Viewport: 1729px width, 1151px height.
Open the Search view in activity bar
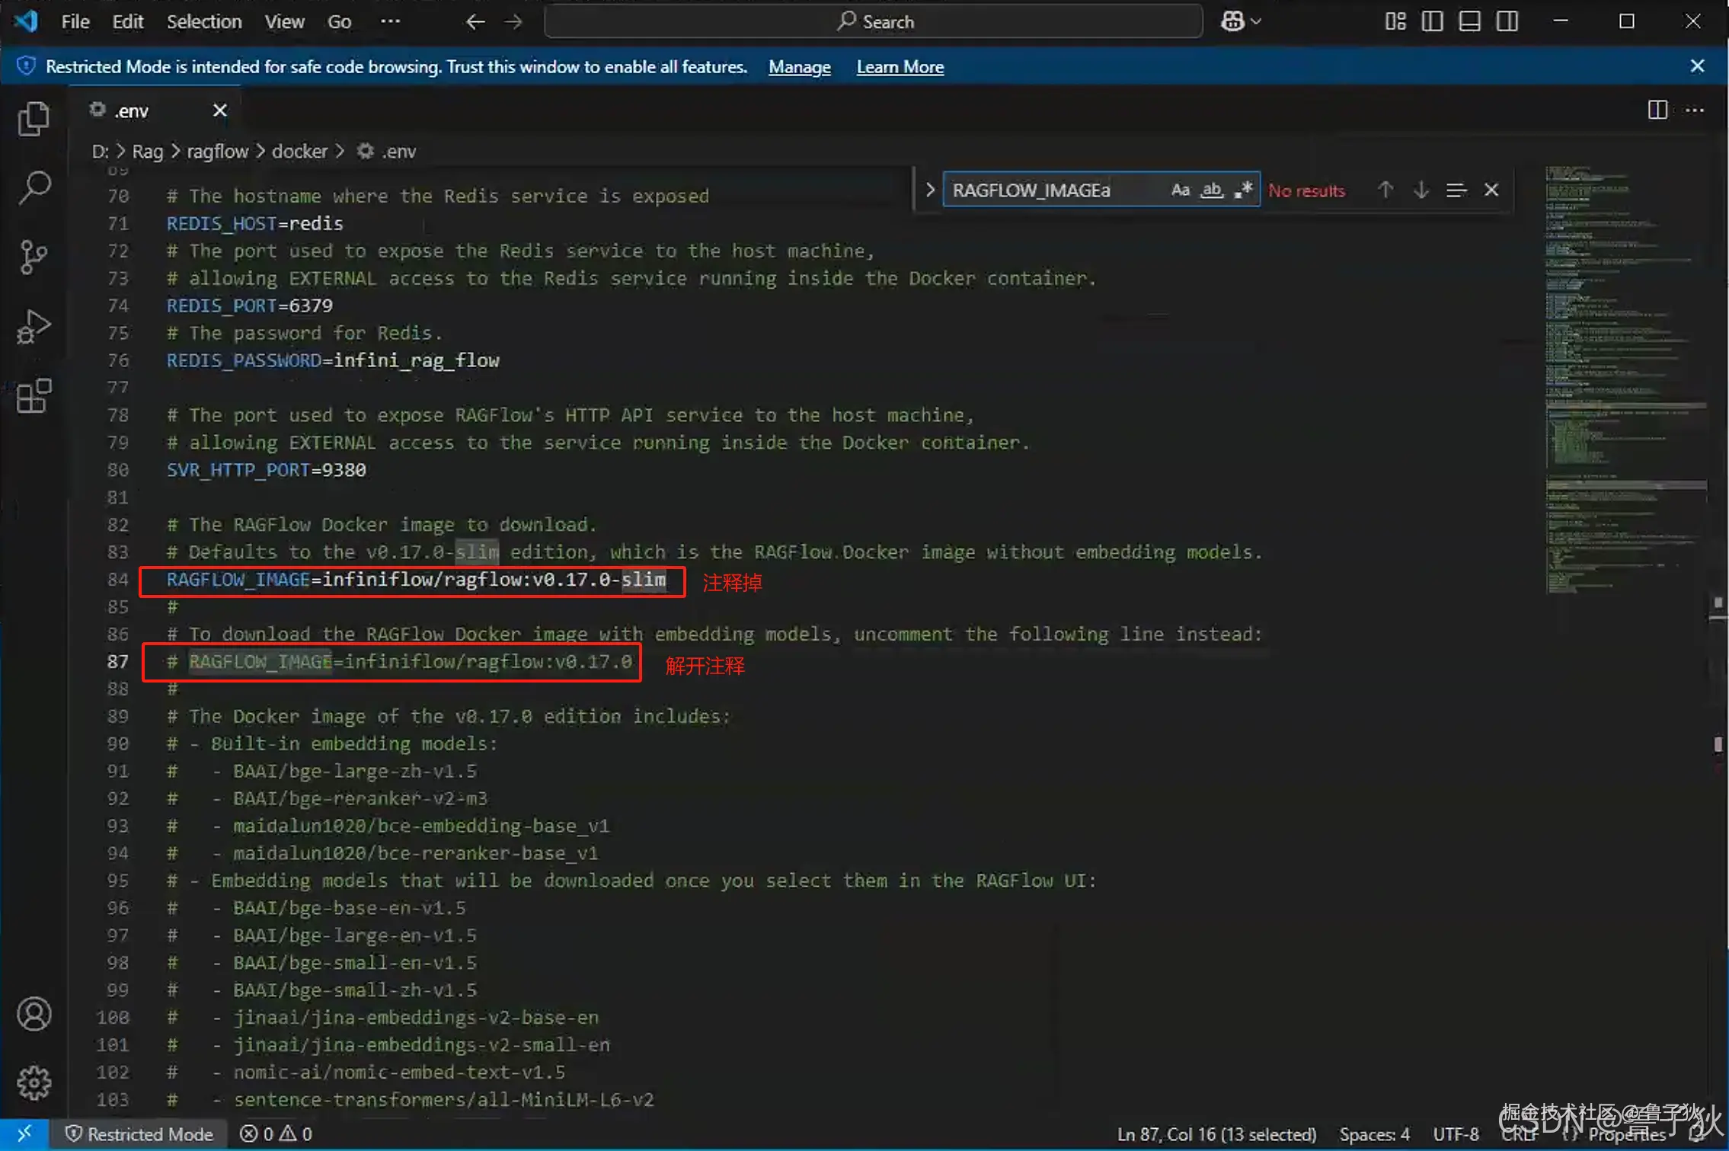pyautogui.click(x=34, y=187)
